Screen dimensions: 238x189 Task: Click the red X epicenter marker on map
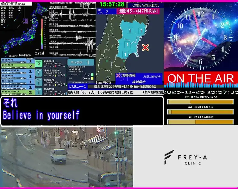coord(145,48)
